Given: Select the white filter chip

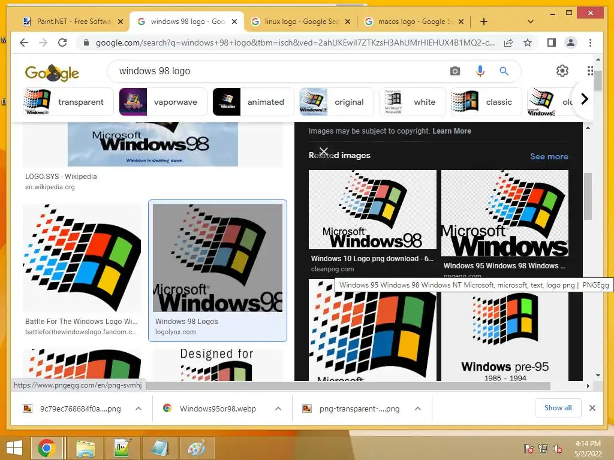Looking at the screenshot, I should 413,102.
